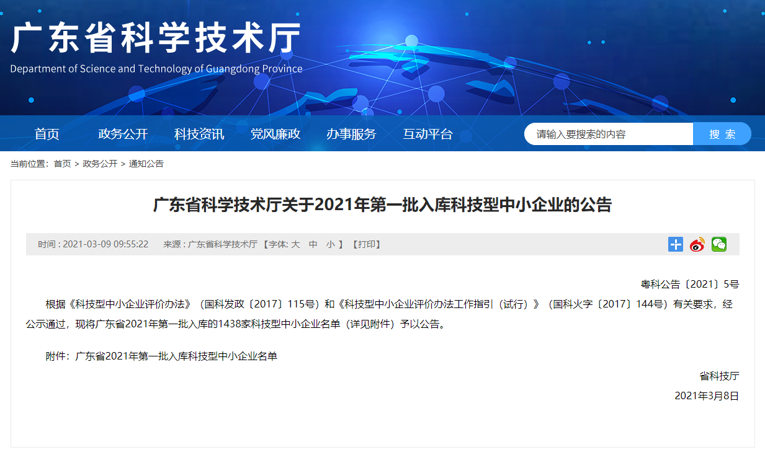Select the 首页 menu item
The image size is (765, 455).
click(x=47, y=133)
